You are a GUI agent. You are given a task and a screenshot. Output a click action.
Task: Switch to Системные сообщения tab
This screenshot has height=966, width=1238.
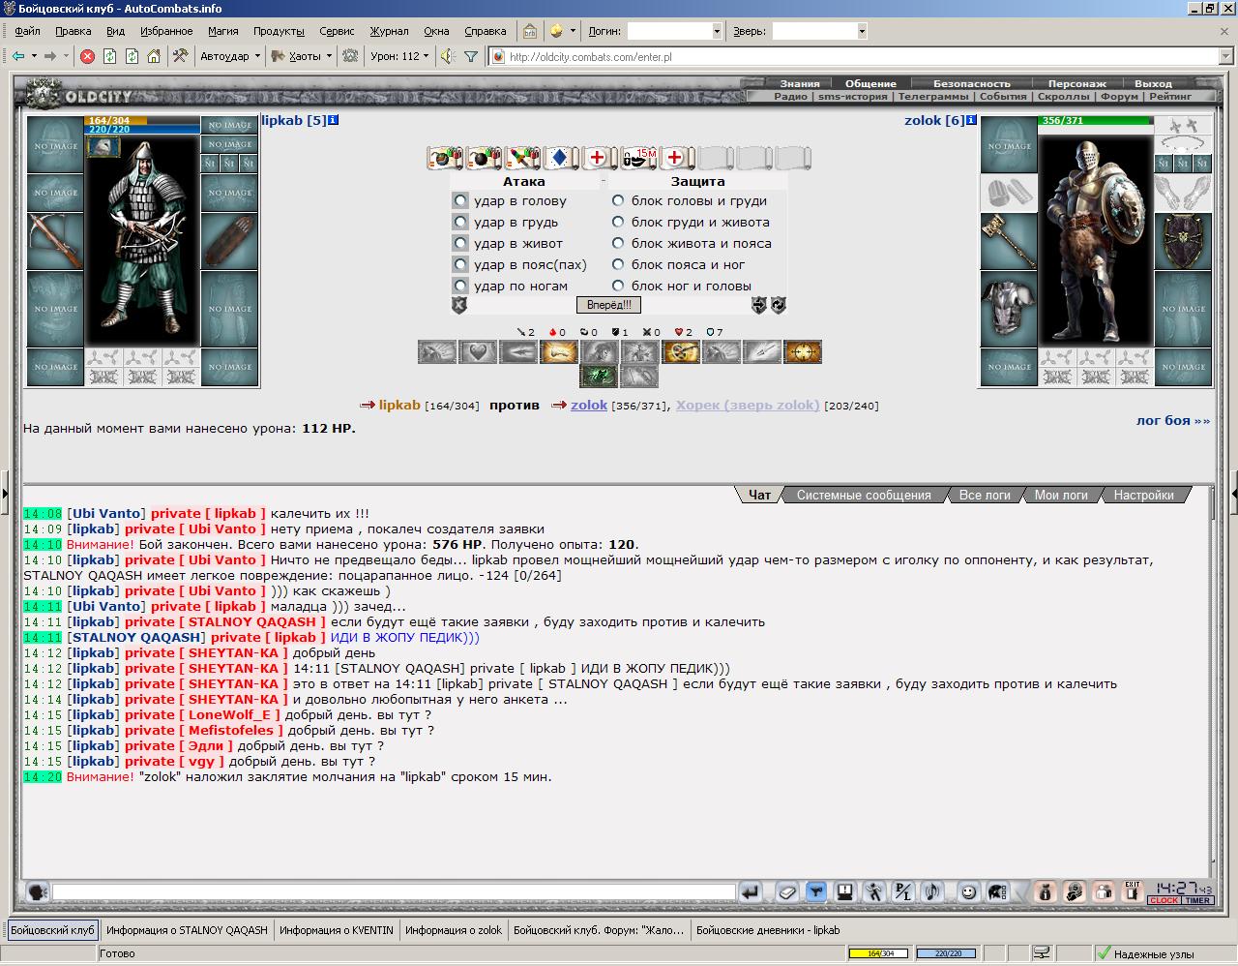pyautogui.click(x=864, y=495)
